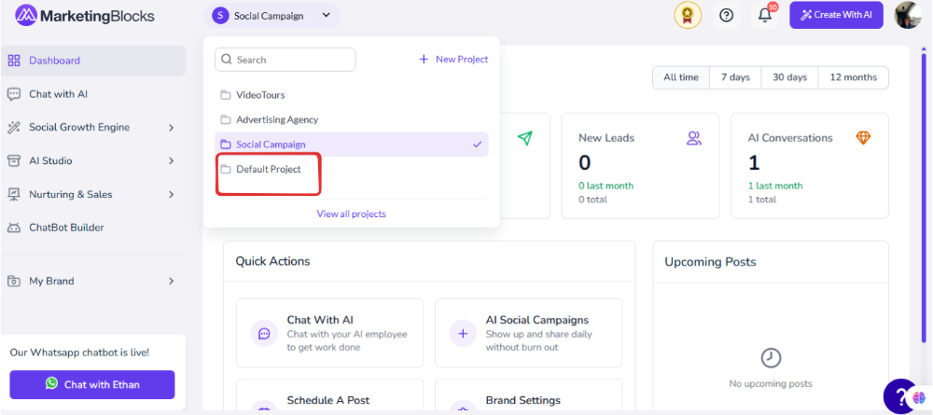Click the clock icon in Upcoming Posts
The image size is (933, 415).
click(x=771, y=358)
